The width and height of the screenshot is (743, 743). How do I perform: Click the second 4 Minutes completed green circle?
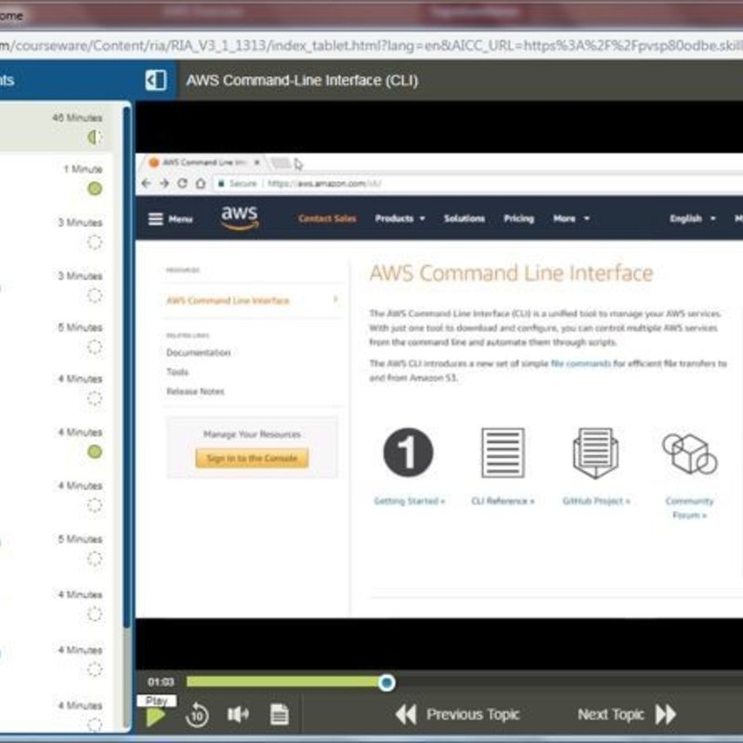[x=95, y=451]
